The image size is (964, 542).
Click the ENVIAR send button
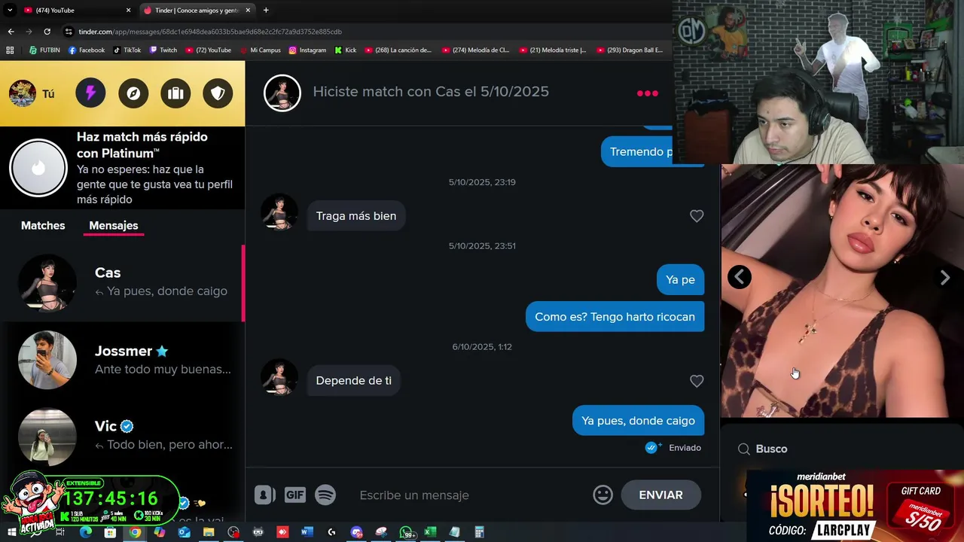click(660, 495)
